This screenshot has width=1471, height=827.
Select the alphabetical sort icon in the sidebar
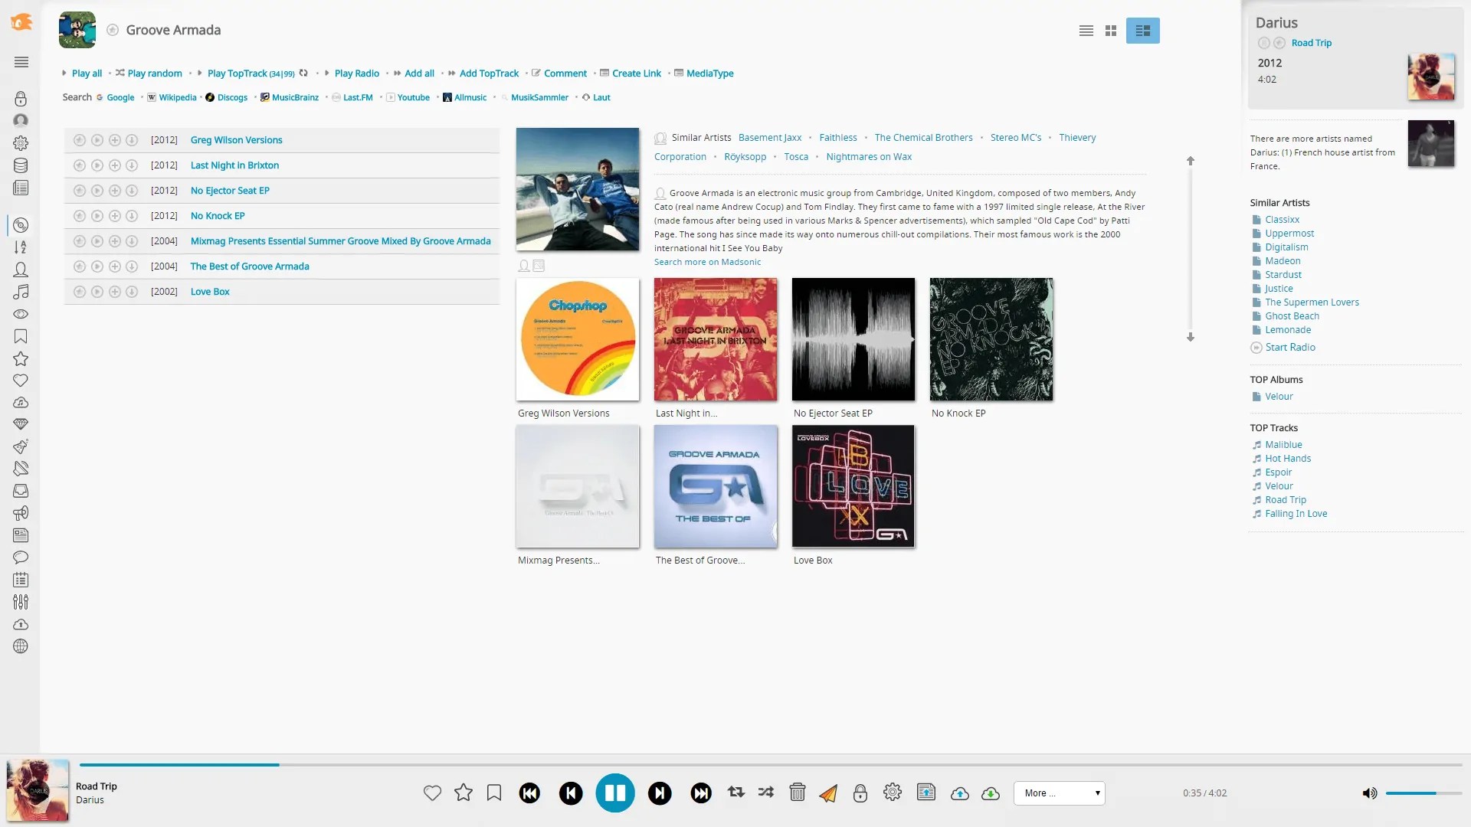tap(21, 247)
